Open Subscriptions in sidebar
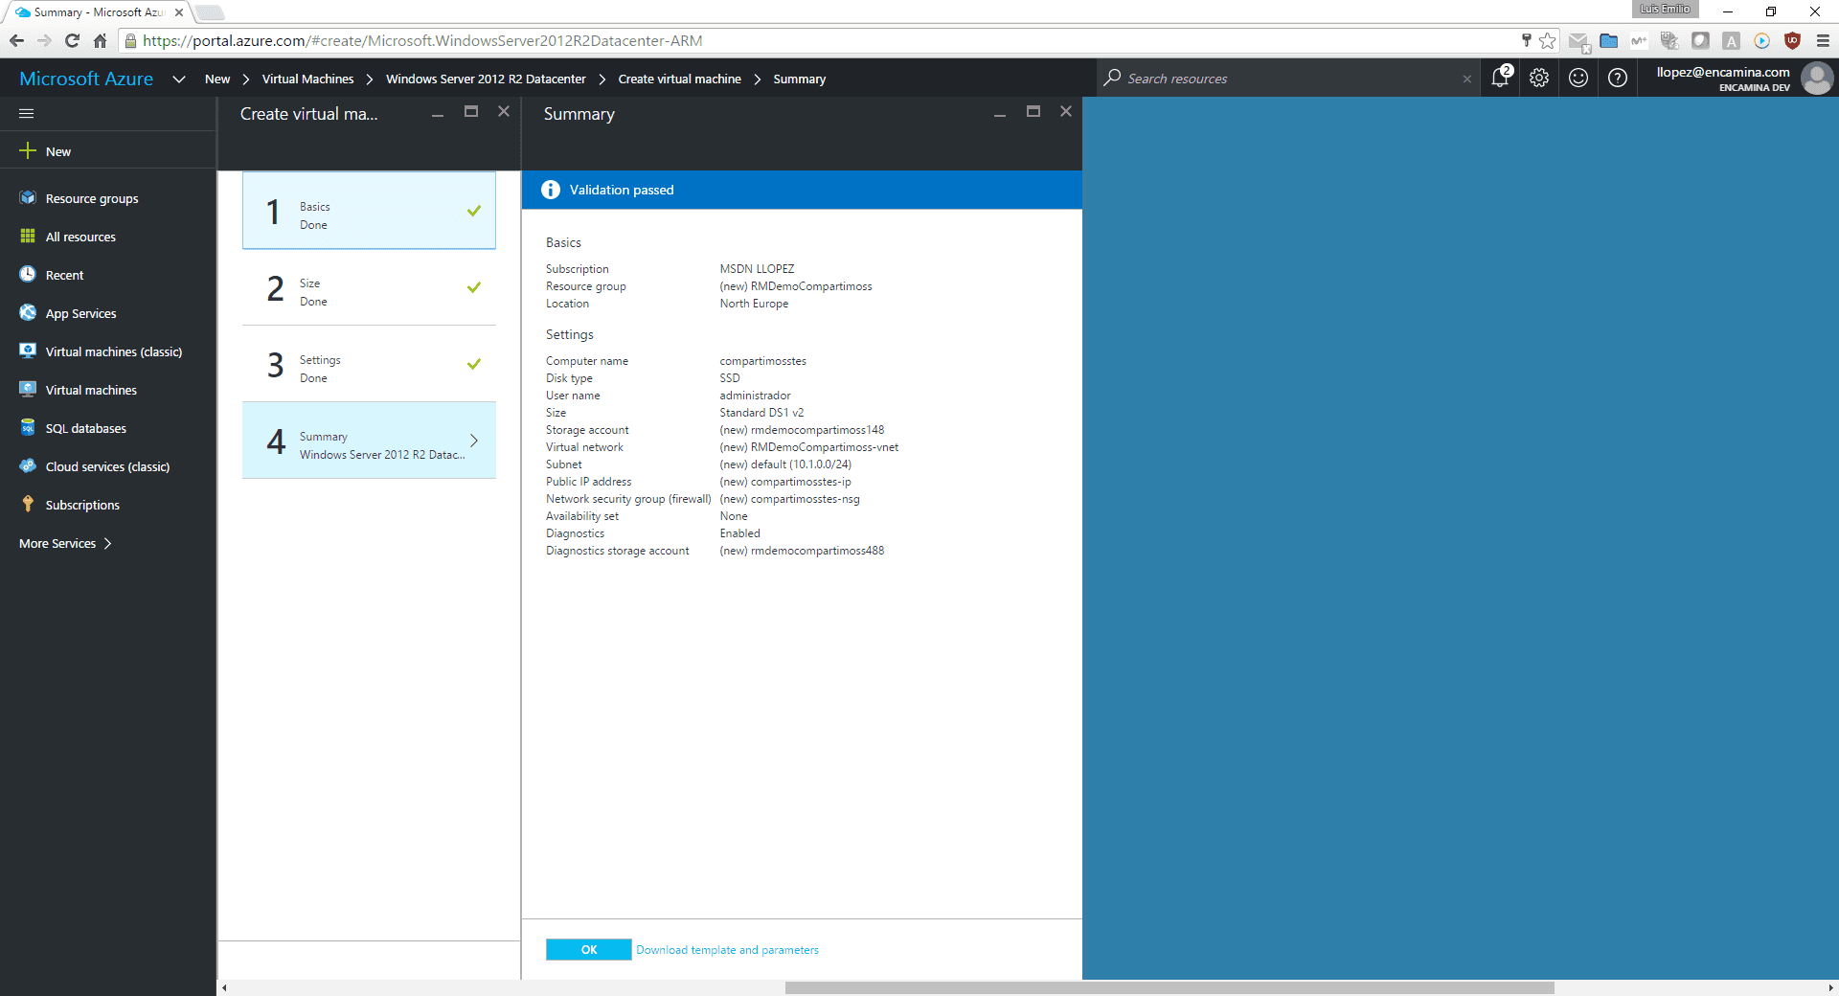1839x996 pixels. (x=82, y=505)
